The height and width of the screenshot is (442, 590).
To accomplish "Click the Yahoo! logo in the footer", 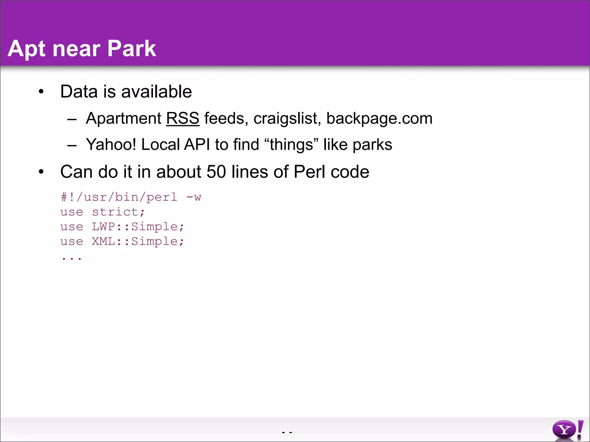I will tap(568, 430).
